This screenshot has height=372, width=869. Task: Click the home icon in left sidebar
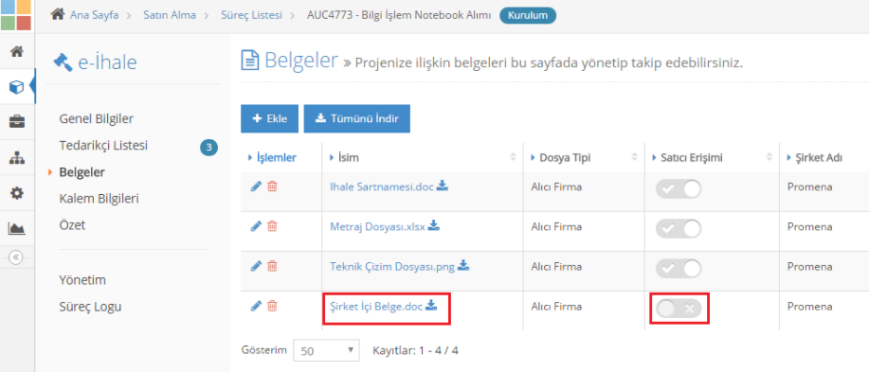click(x=17, y=51)
